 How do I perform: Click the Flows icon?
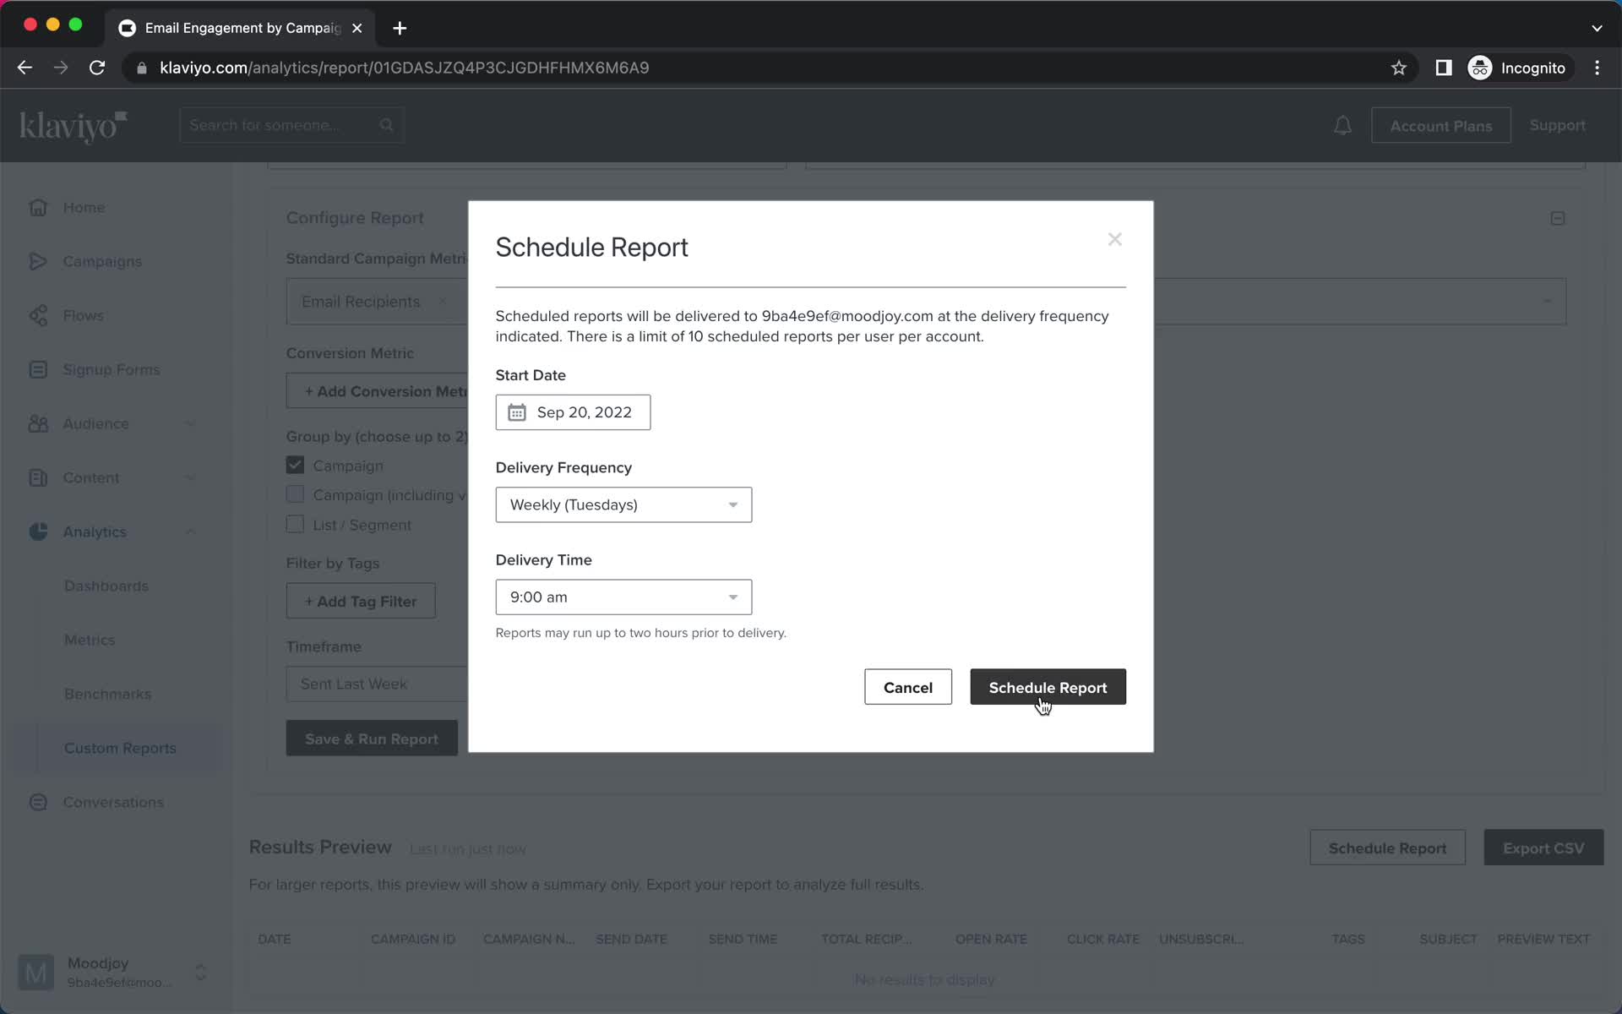(38, 315)
